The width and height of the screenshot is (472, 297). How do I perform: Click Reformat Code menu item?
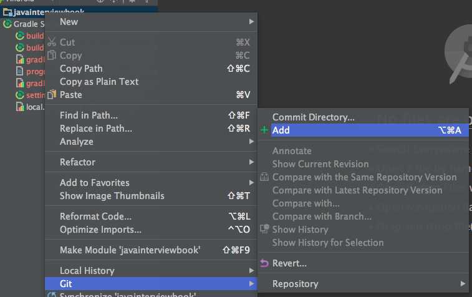click(x=95, y=217)
